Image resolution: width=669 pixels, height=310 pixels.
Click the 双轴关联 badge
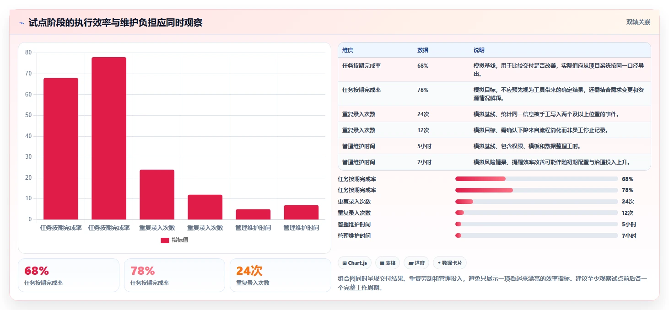point(638,22)
